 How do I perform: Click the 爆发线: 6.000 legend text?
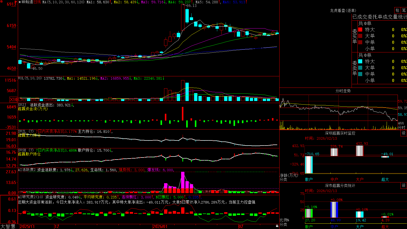[160, 170]
